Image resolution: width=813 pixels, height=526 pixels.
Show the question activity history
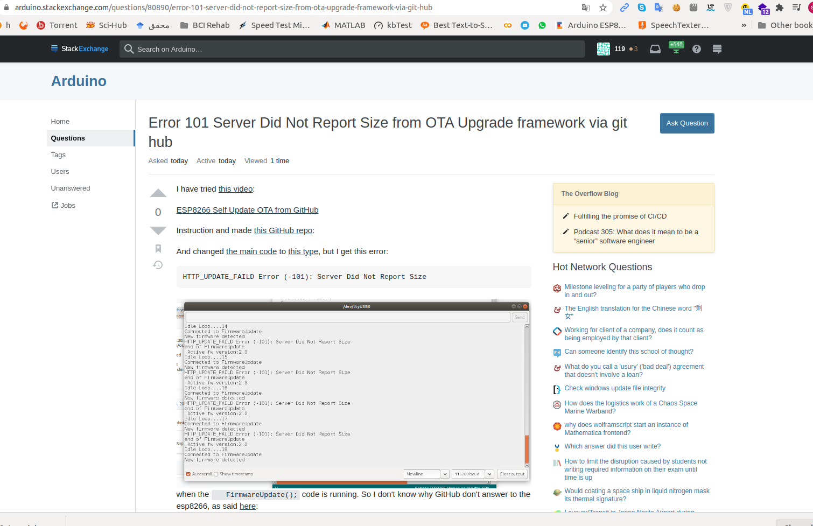(x=158, y=265)
